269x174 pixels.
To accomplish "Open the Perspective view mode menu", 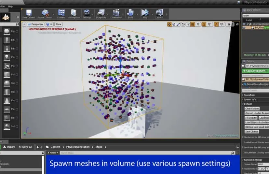I will tap(35, 24).
